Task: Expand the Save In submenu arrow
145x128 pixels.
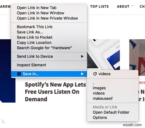Action: tap(82, 74)
